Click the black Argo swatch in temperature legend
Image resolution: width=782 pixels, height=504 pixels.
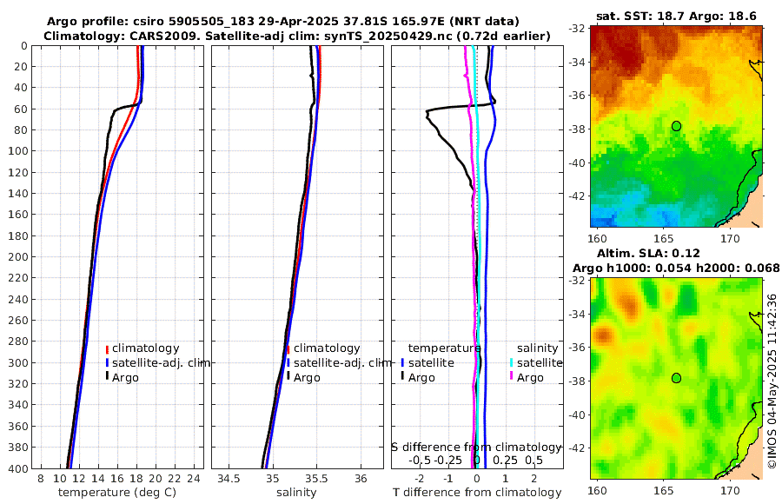coord(107,376)
